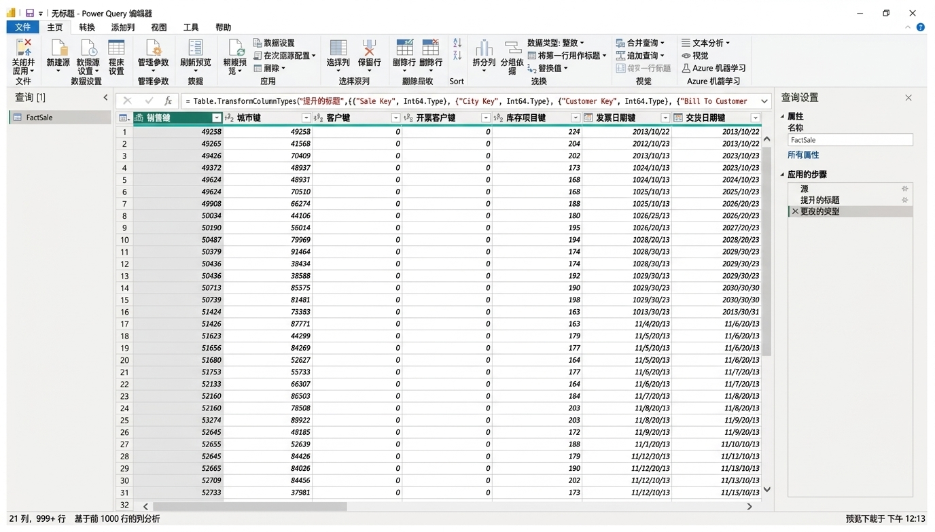Screen dimensions: 935x532
Task: Collapse the 属性 section triangle
Action: [x=782, y=116]
